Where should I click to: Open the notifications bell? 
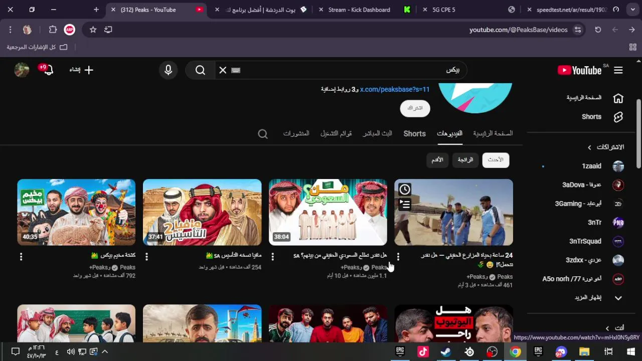pos(48,70)
